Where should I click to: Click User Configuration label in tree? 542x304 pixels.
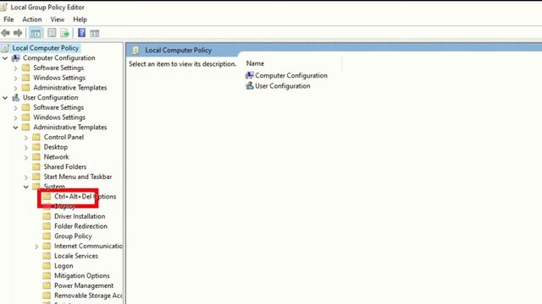pos(51,98)
